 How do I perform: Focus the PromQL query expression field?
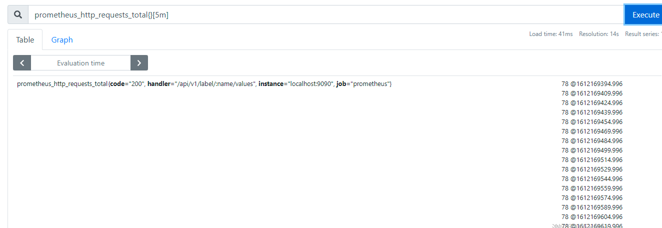click(325, 15)
